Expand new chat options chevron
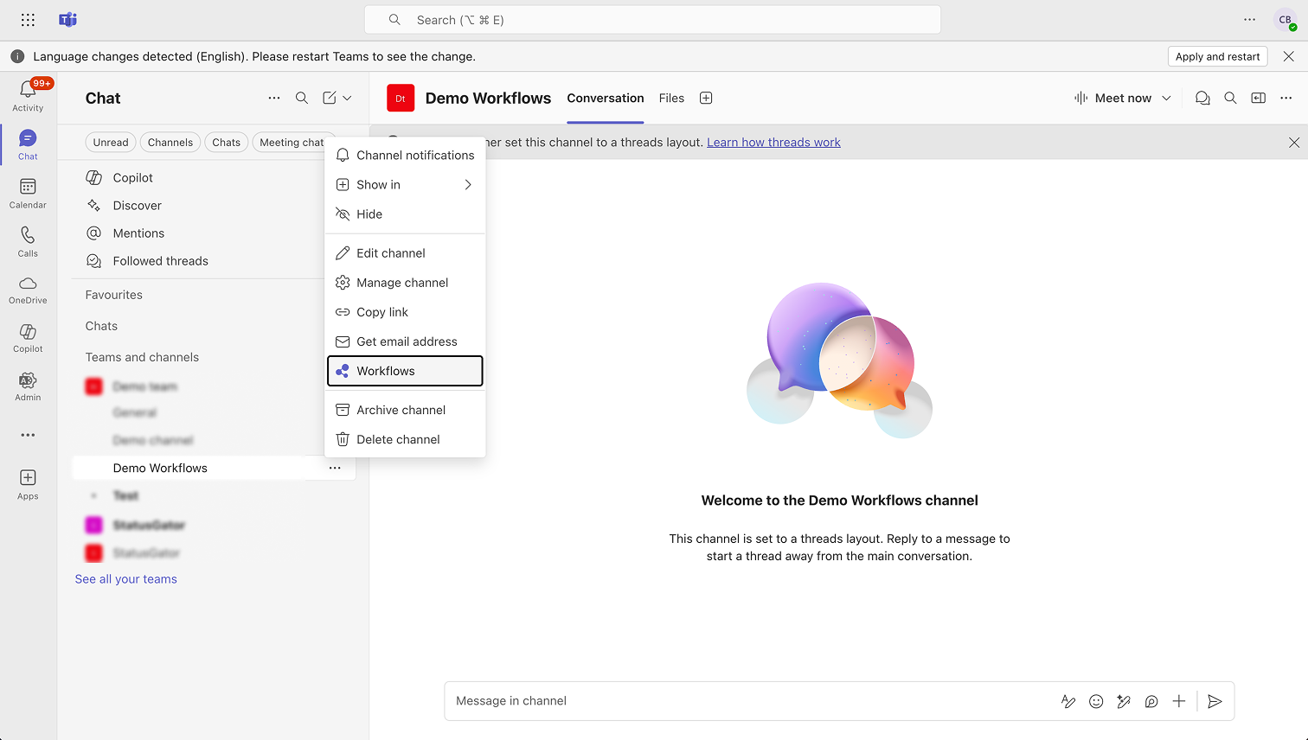 (347, 98)
